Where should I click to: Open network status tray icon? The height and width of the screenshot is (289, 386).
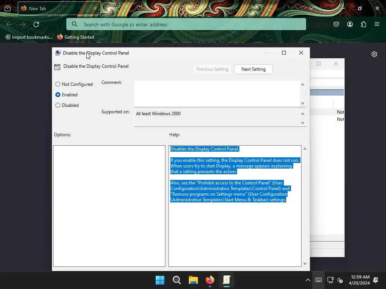point(330,280)
